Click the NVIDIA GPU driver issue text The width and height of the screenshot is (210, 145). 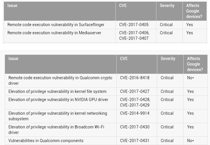[x=58, y=100]
